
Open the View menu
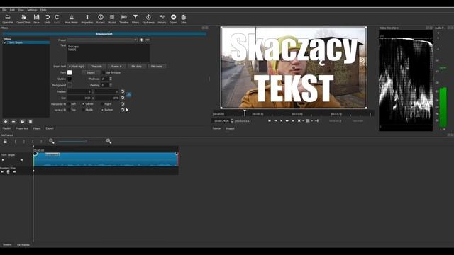pos(21,10)
